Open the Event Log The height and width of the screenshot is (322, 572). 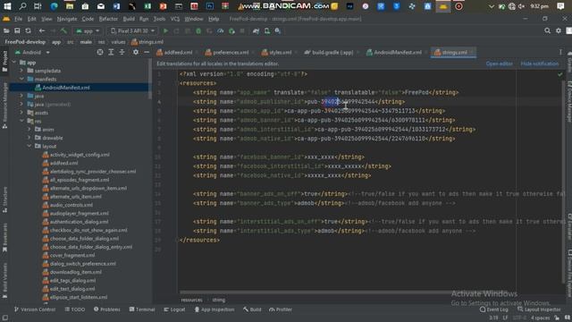pos(493,309)
